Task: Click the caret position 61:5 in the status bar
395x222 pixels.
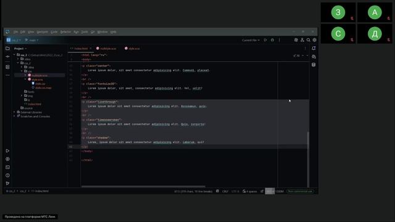Action: pyautogui.click(x=193, y=191)
